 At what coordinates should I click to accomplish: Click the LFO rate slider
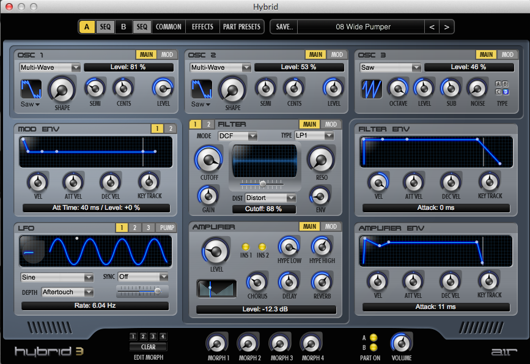click(141, 291)
